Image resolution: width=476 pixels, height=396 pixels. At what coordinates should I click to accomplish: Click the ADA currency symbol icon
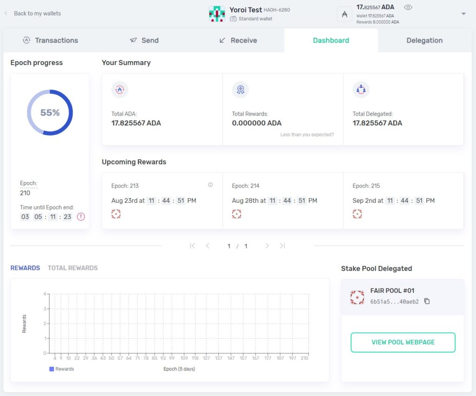coord(344,14)
